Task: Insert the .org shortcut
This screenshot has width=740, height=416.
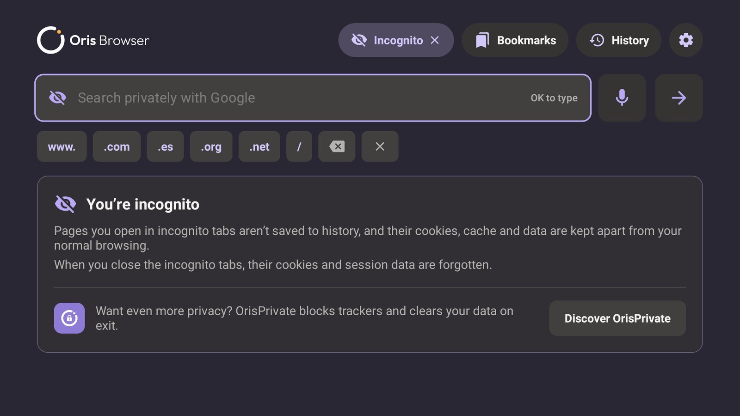Action: click(x=211, y=147)
